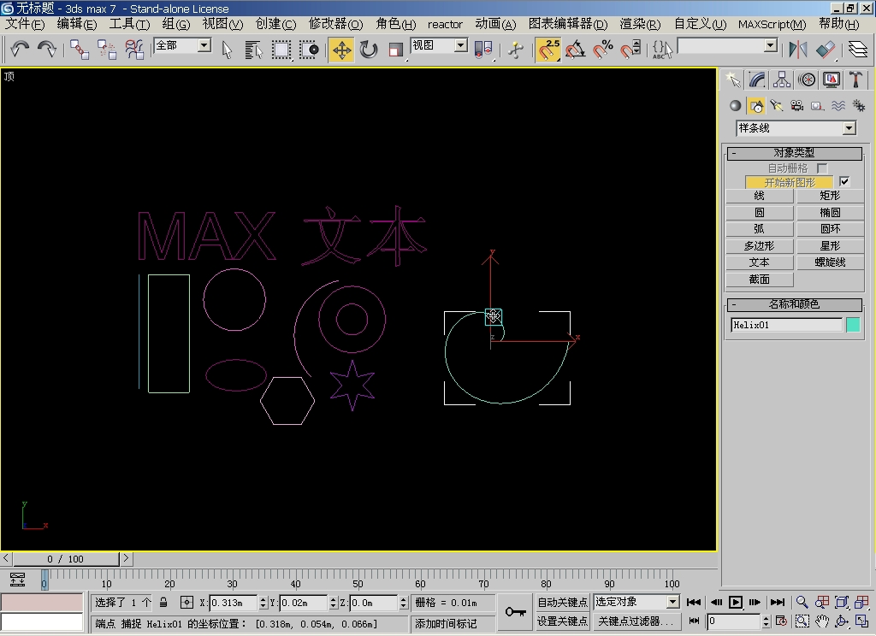The image size is (876, 636).
Task: Open the 选定对象 key filter dropdown
Action: pos(673,602)
